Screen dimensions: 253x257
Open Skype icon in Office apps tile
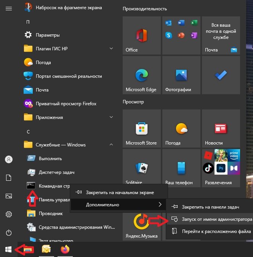click(x=168, y=35)
